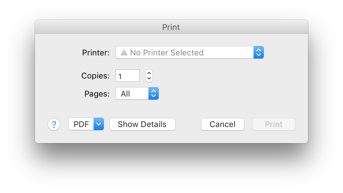The height and width of the screenshot is (193, 343).
Task: Click the dimmed Print button
Action: point(274,124)
